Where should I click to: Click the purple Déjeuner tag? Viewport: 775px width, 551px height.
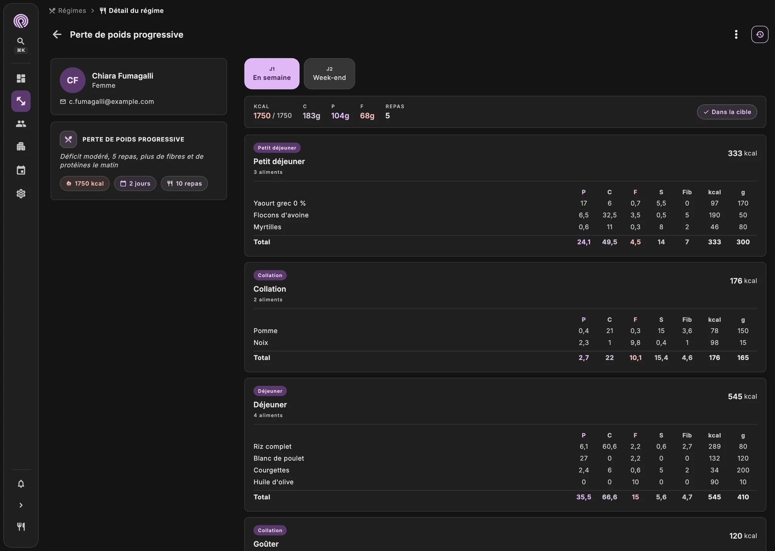click(x=270, y=391)
